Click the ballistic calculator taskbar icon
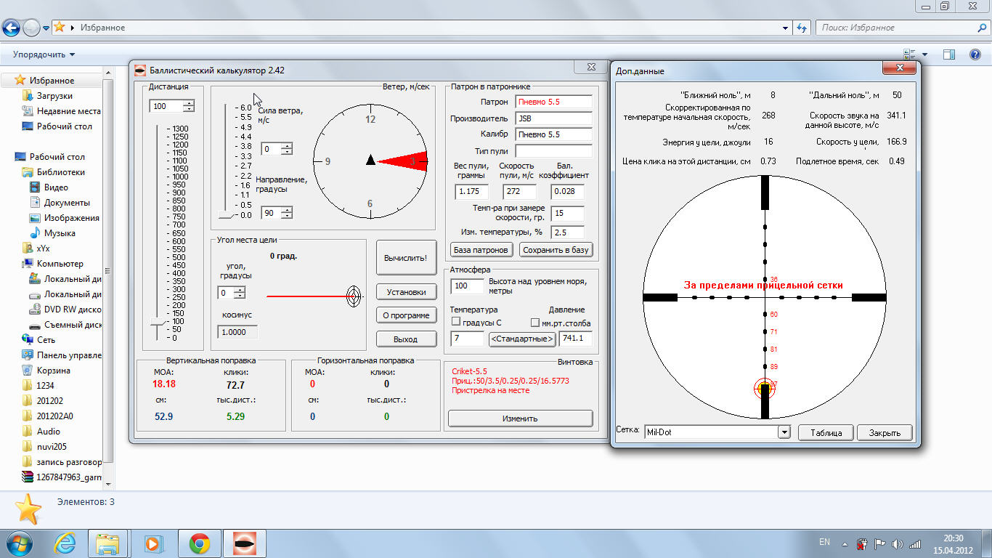This screenshot has height=558, width=992. point(244,543)
